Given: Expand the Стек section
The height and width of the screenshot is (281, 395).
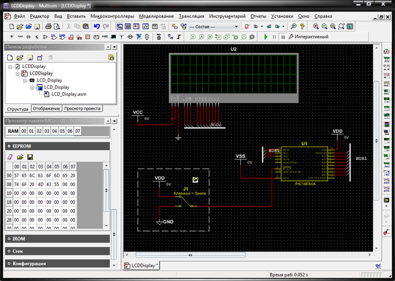Looking at the screenshot, I should coord(9,251).
